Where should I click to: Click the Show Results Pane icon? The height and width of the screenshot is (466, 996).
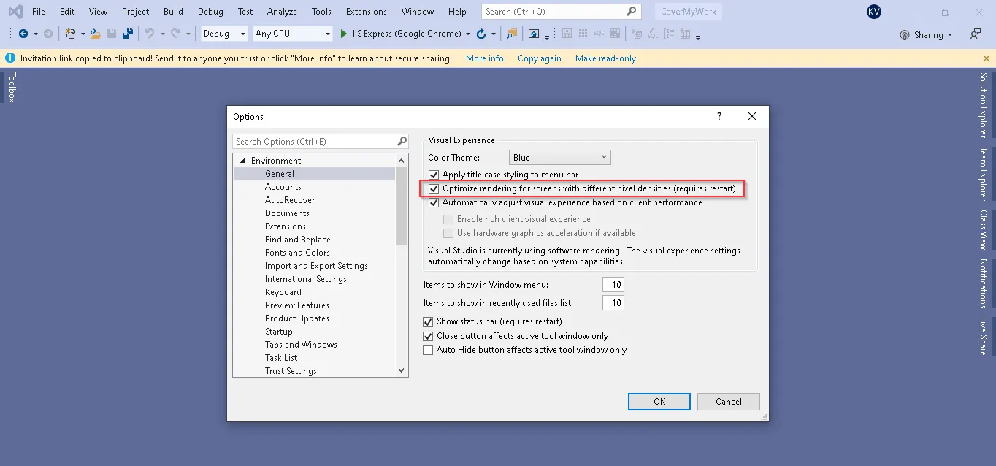point(615,34)
